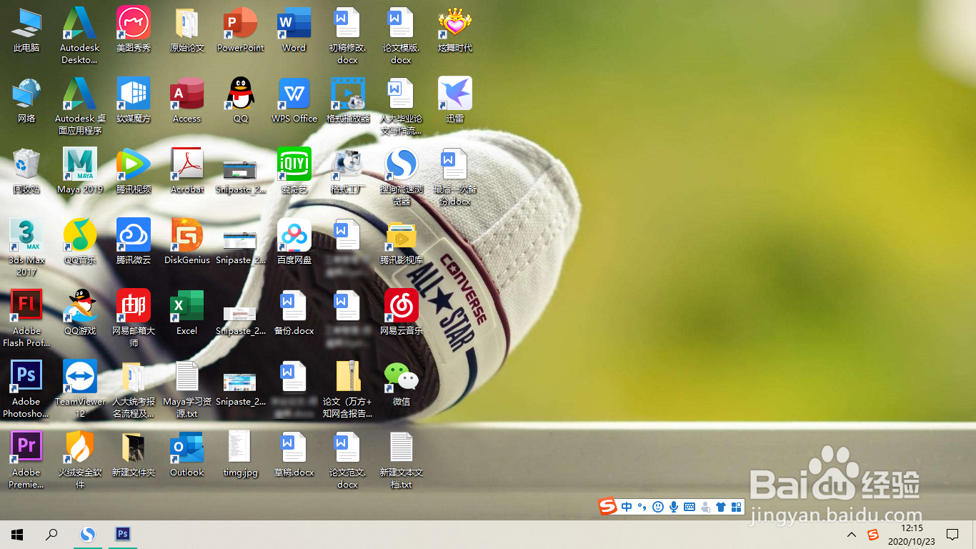Viewport: 976px width, 549px height.
Task: Click the Adobe Premiere shortcut
Action: (26, 460)
